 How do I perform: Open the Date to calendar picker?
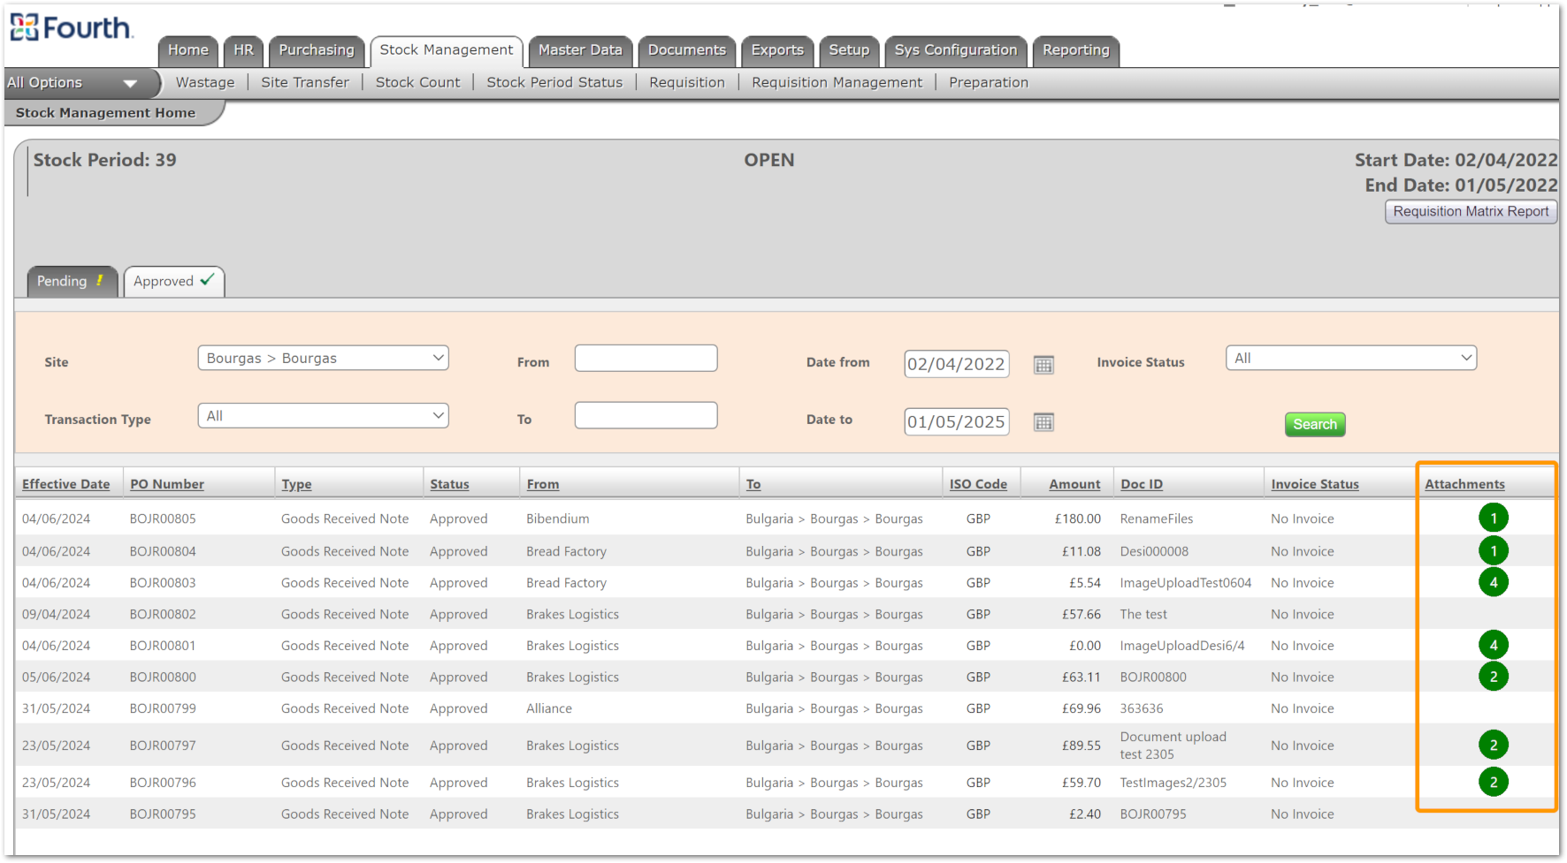(x=1043, y=422)
